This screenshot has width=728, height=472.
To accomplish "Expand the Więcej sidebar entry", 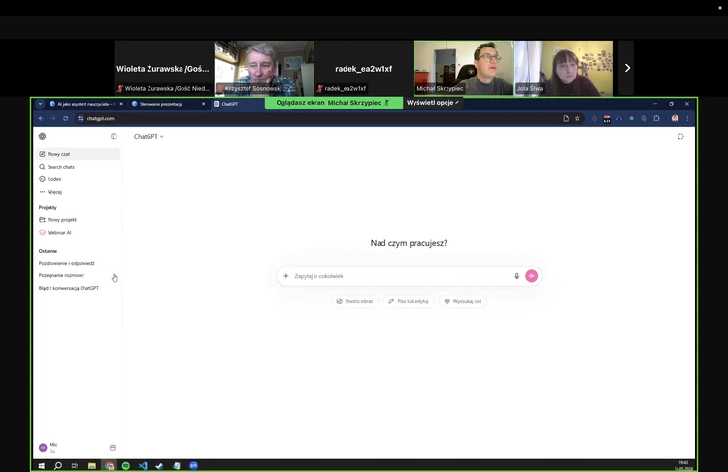I will pos(78,192).
